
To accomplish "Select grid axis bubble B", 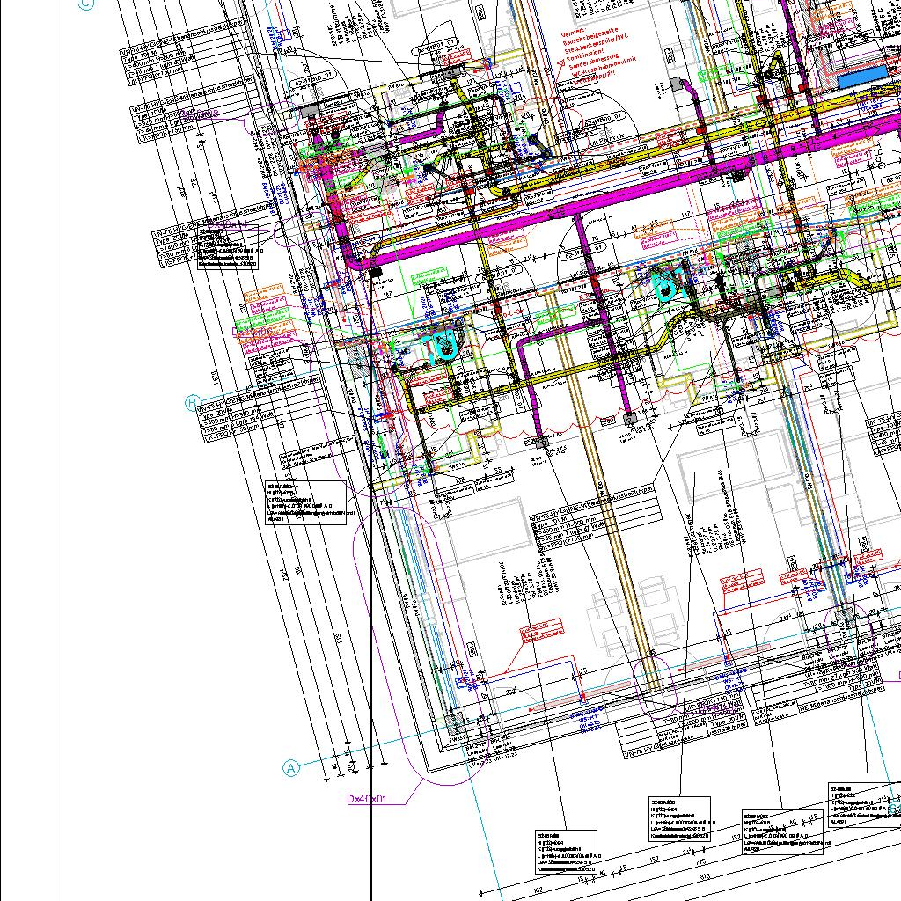I will pos(193,404).
